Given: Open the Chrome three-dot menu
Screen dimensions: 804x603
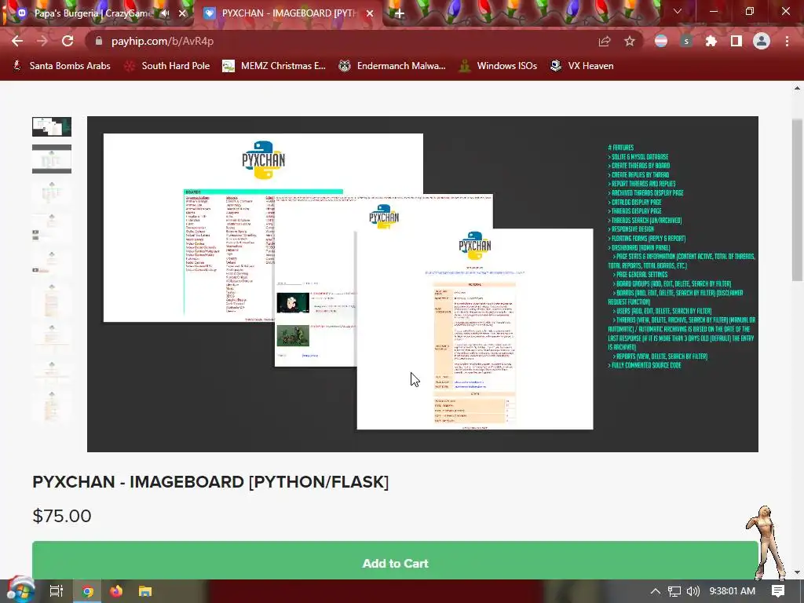Looking at the screenshot, I should [787, 41].
